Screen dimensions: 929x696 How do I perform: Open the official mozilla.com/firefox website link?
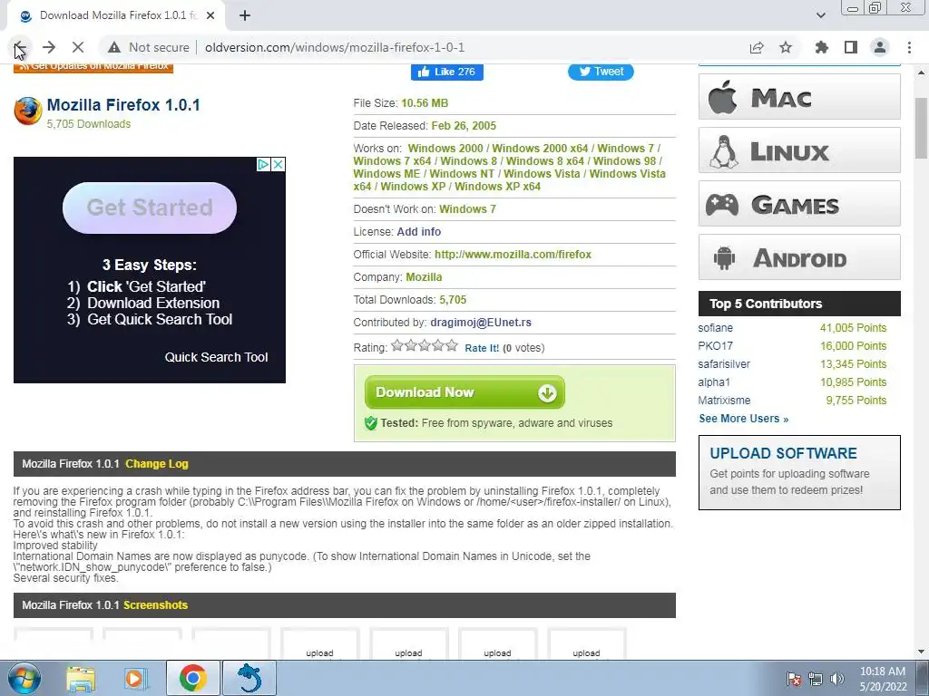pos(513,255)
